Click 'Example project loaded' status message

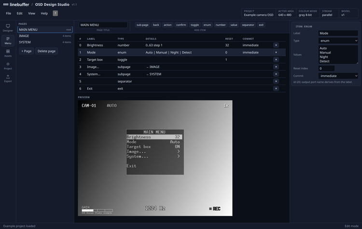pos(19,226)
